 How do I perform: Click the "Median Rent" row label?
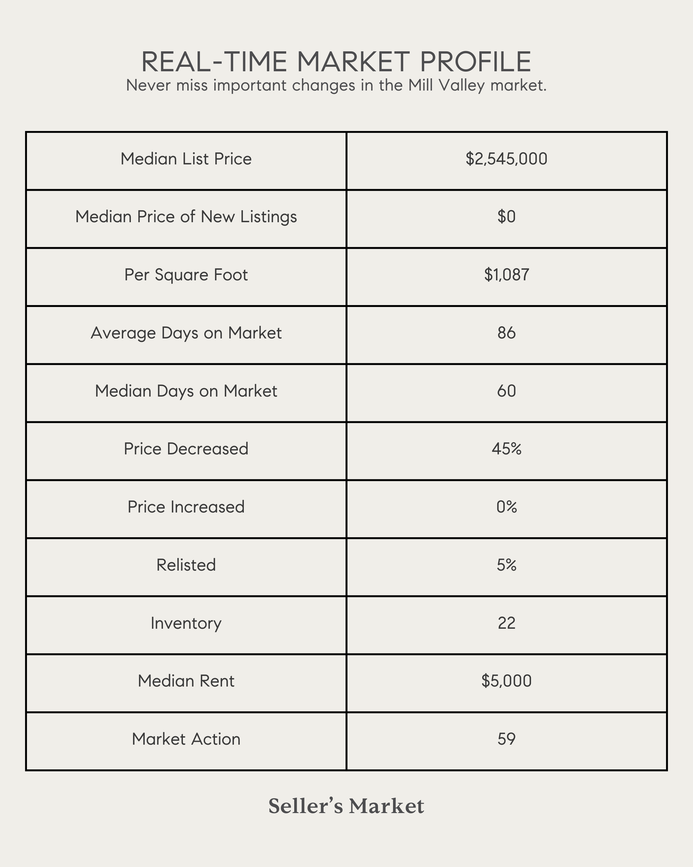click(x=186, y=681)
